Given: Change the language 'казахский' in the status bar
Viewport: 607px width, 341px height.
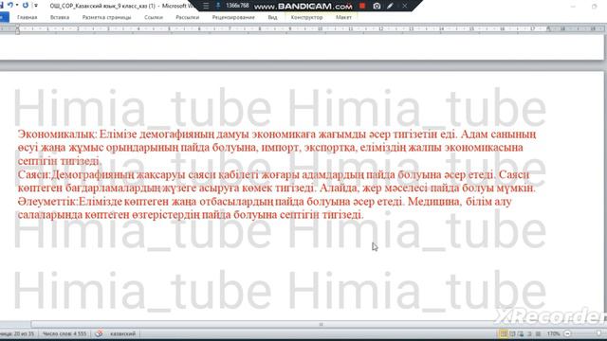Looking at the screenshot, I should [122, 333].
